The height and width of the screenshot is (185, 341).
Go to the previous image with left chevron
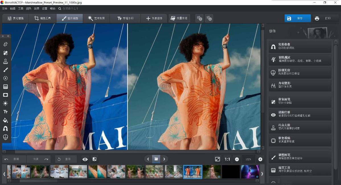(x=148, y=159)
